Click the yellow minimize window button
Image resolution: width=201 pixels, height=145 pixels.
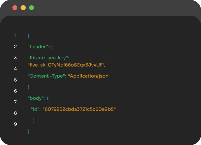pos(23,7)
